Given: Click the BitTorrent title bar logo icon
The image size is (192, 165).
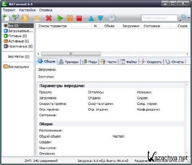Looking at the screenshot, I should 4,4.
